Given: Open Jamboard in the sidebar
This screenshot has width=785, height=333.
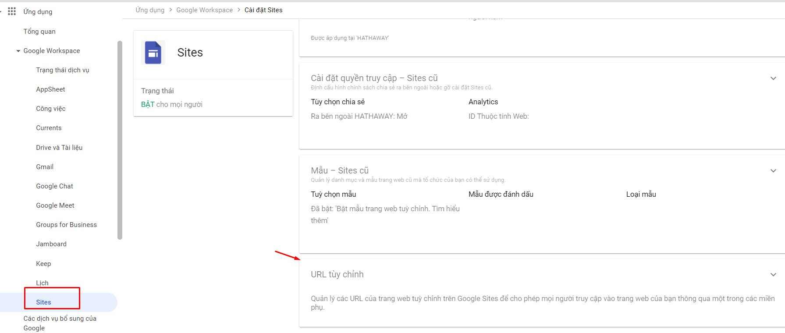Looking at the screenshot, I should pyautogui.click(x=51, y=244).
